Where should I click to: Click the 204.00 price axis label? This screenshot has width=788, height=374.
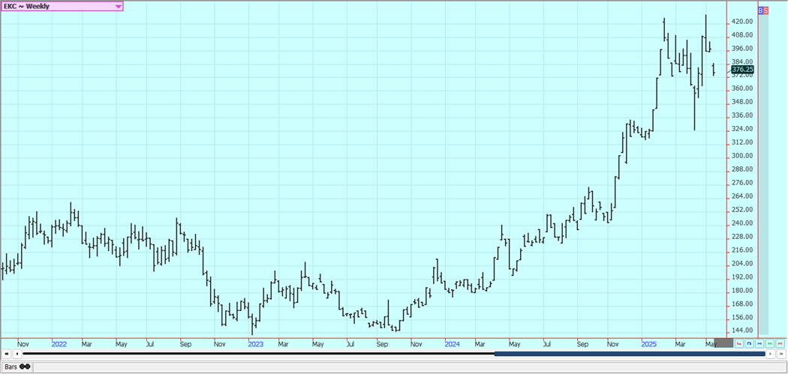tap(741, 263)
